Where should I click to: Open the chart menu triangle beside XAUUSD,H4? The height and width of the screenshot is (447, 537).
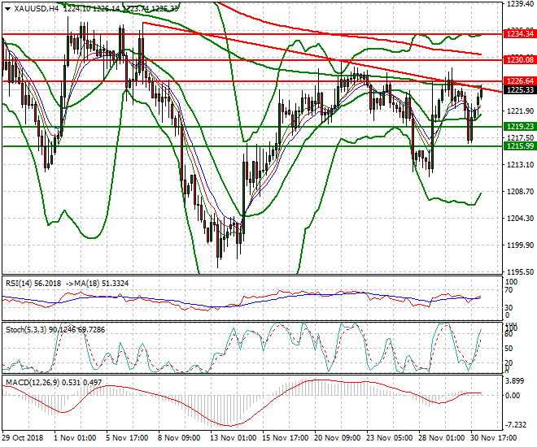pos(8,9)
